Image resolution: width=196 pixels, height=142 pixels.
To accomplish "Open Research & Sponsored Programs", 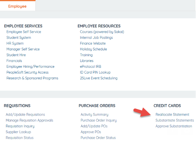I will click(32, 78).
